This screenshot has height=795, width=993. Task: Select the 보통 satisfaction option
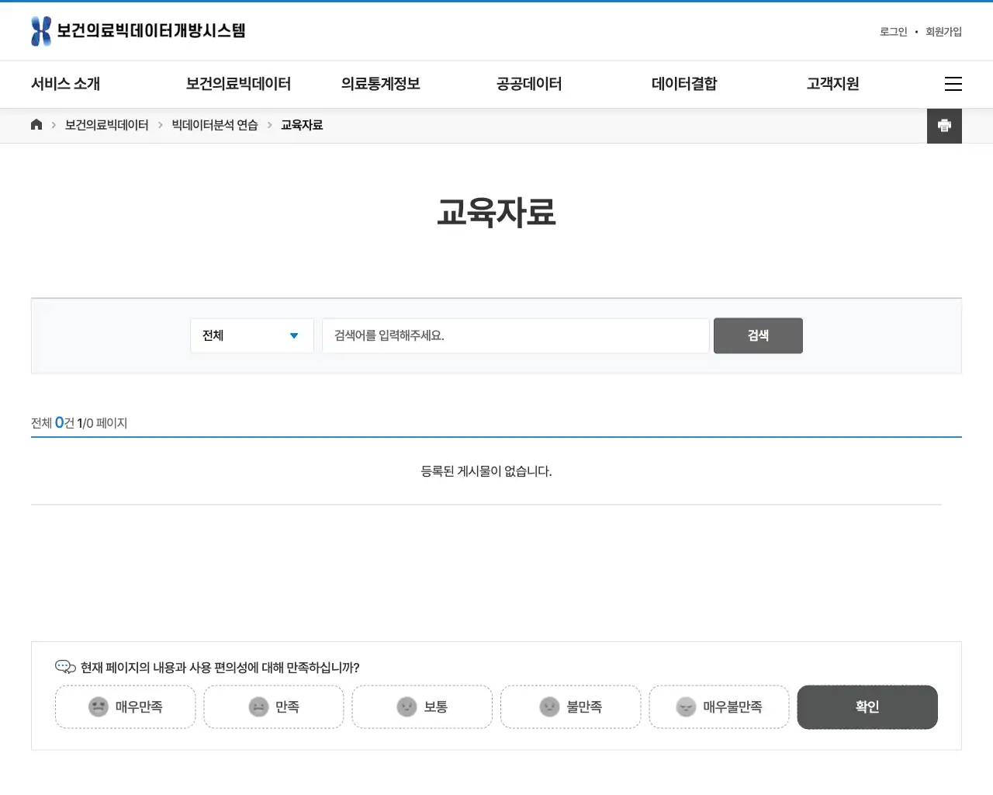pos(422,707)
